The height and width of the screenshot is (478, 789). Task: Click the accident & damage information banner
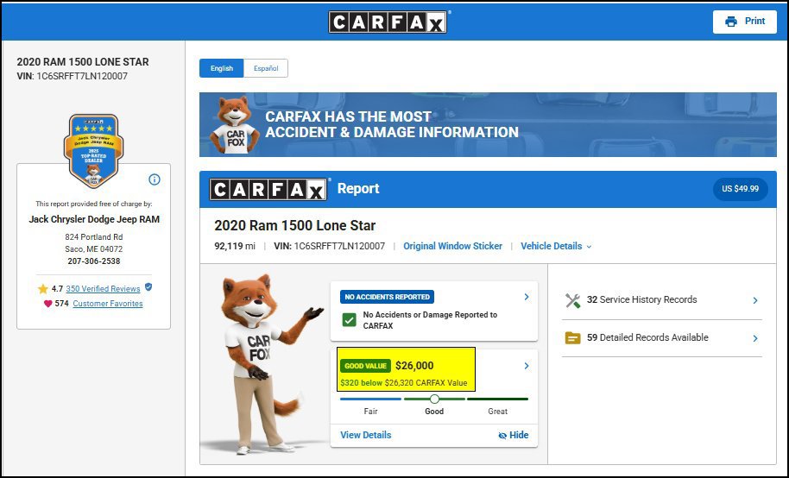point(488,125)
